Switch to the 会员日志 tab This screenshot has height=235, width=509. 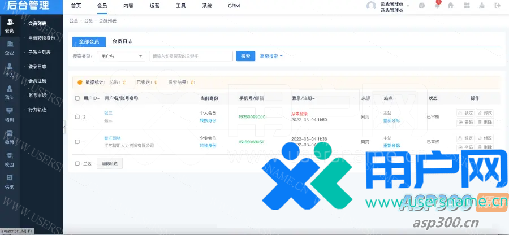coord(122,41)
